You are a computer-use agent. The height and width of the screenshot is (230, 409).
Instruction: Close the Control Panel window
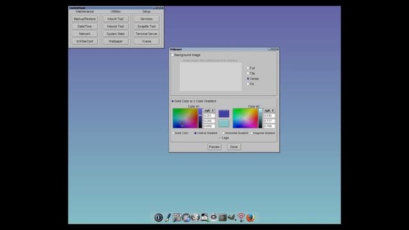162,8
